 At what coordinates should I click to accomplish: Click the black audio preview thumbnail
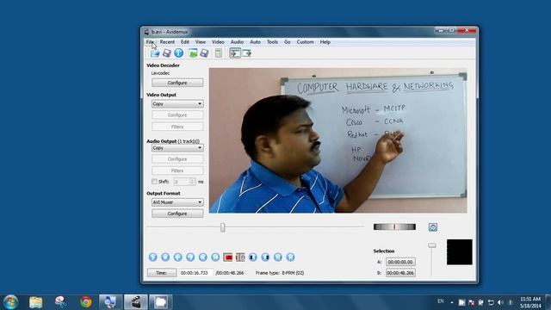click(x=459, y=252)
